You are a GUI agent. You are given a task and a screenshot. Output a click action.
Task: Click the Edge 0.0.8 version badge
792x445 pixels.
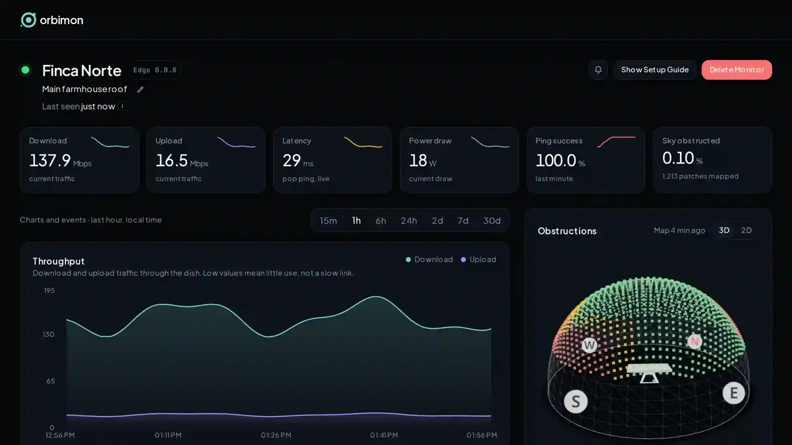coord(155,70)
